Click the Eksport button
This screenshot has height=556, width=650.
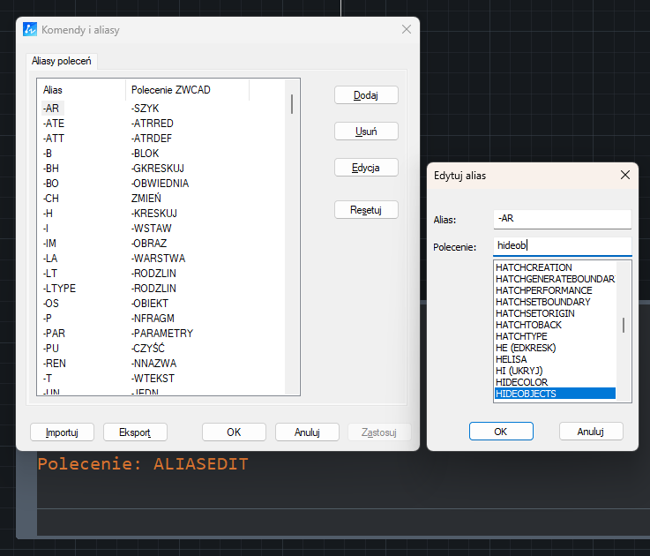(135, 432)
